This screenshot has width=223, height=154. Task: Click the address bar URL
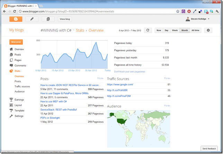68,11
